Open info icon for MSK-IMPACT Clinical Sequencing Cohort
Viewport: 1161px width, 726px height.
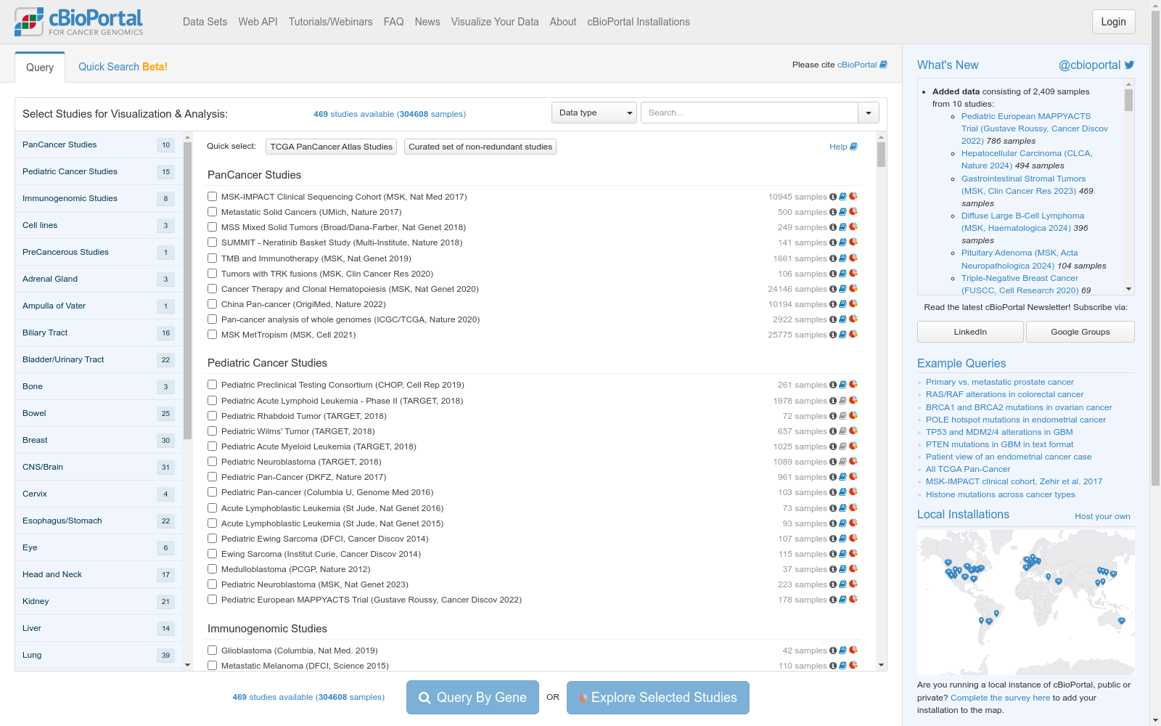click(833, 197)
